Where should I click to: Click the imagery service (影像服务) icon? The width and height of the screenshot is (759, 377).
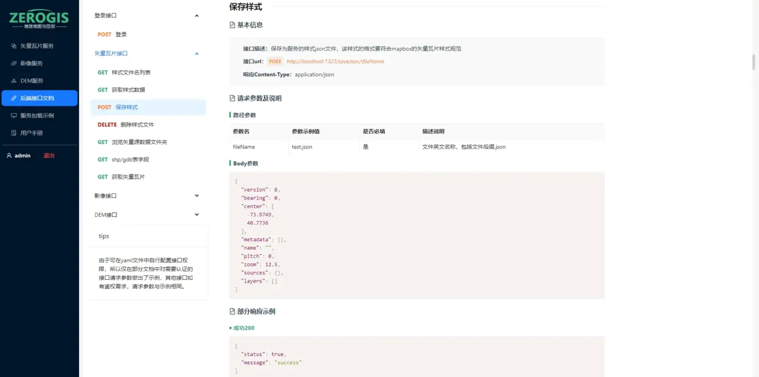pyautogui.click(x=14, y=63)
